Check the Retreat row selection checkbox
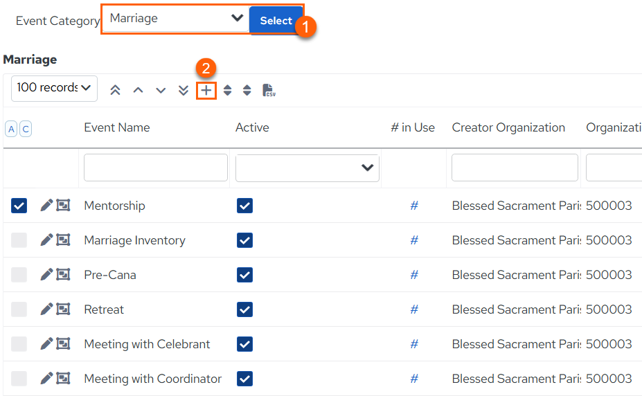The width and height of the screenshot is (642, 396). pos(19,309)
